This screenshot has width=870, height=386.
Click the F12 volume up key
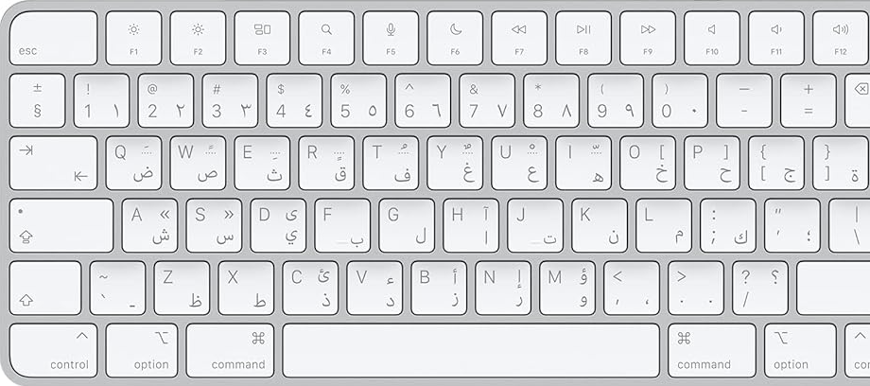click(841, 38)
